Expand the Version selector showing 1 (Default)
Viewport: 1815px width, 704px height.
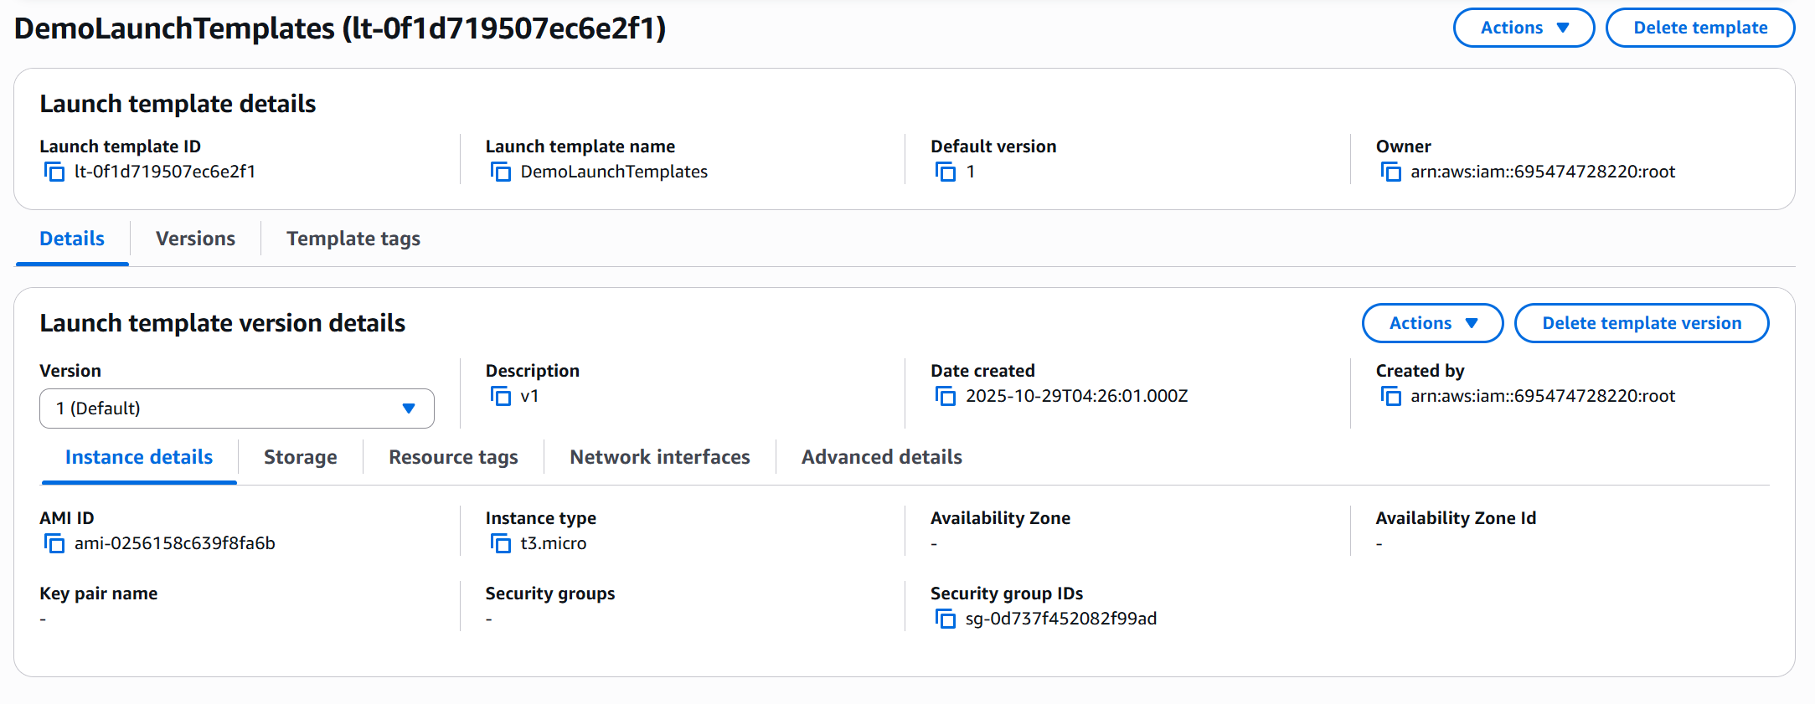pyautogui.click(x=236, y=409)
